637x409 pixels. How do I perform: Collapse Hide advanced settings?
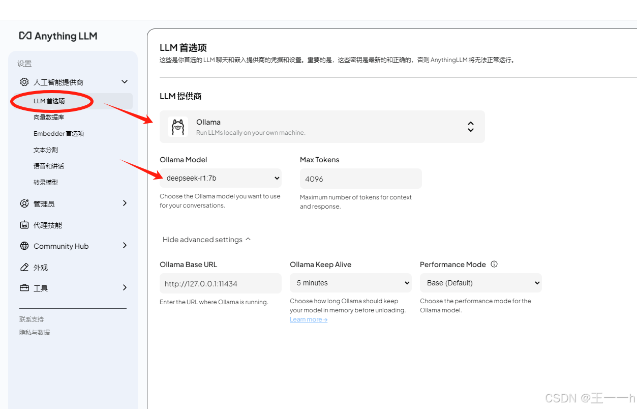(206, 240)
